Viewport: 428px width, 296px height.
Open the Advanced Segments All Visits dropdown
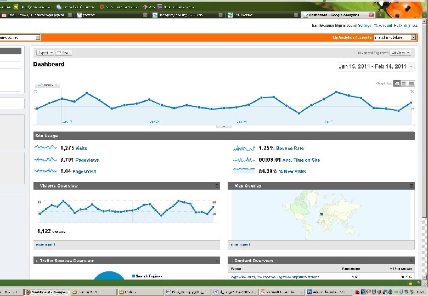(401, 53)
